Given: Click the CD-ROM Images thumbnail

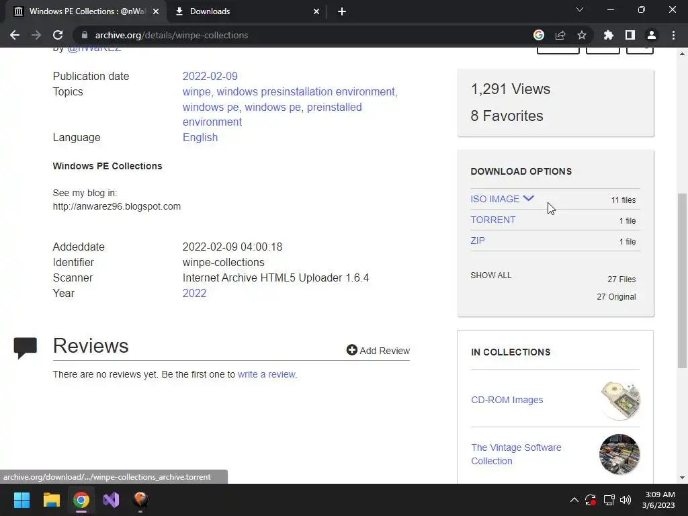Looking at the screenshot, I should click(x=619, y=400).
